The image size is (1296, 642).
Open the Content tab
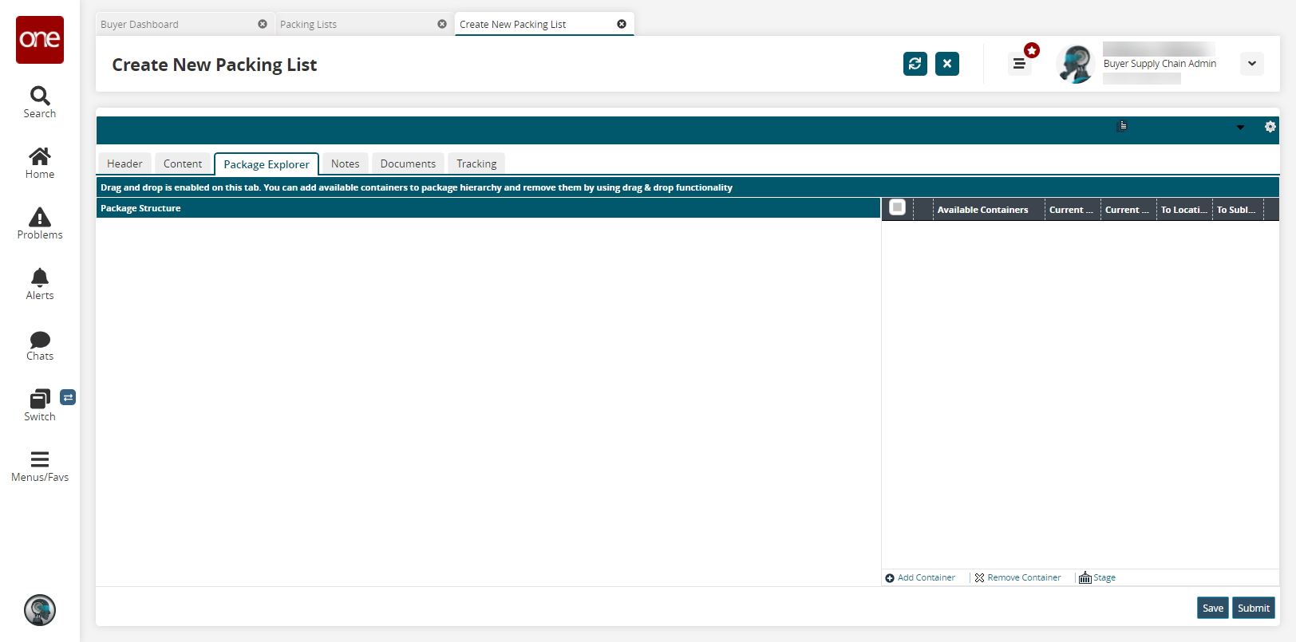point(183,163)
